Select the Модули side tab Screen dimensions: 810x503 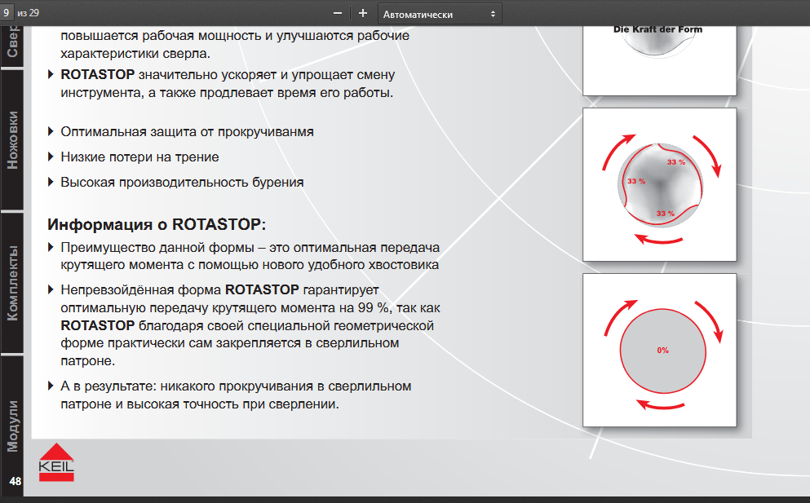[12, 426]
